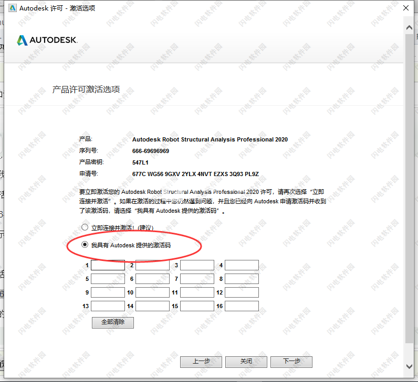The height and width of the screenshot is (382, 418).
Task: Click the 全部清除 (clear all) button
Action: 113,322
